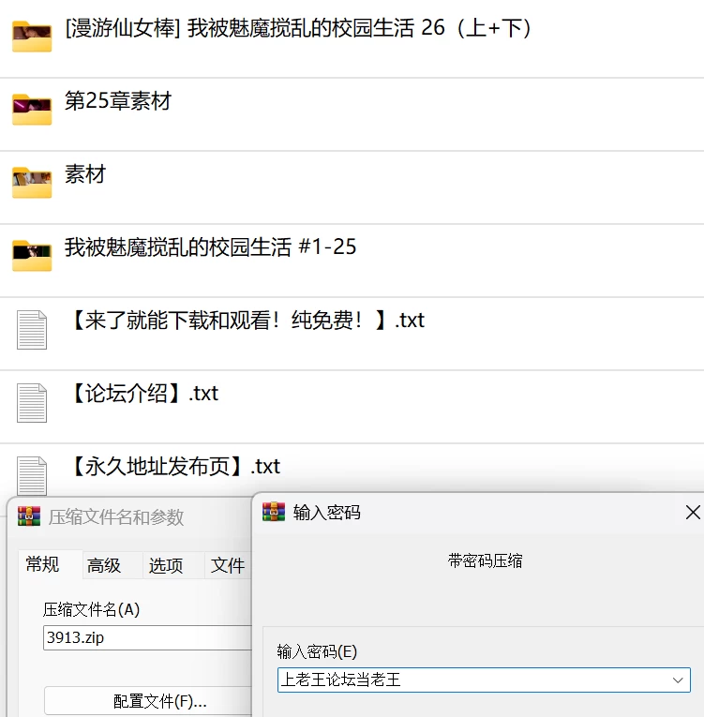Open the 第25章素材 folder icon
This screenshot has height=717, width=704.
[x=32, y=110]
